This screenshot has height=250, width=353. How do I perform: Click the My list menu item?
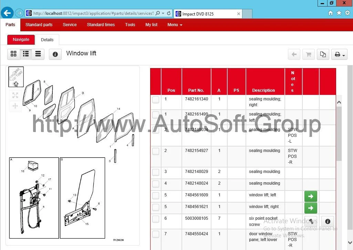[x=151, y=25]
